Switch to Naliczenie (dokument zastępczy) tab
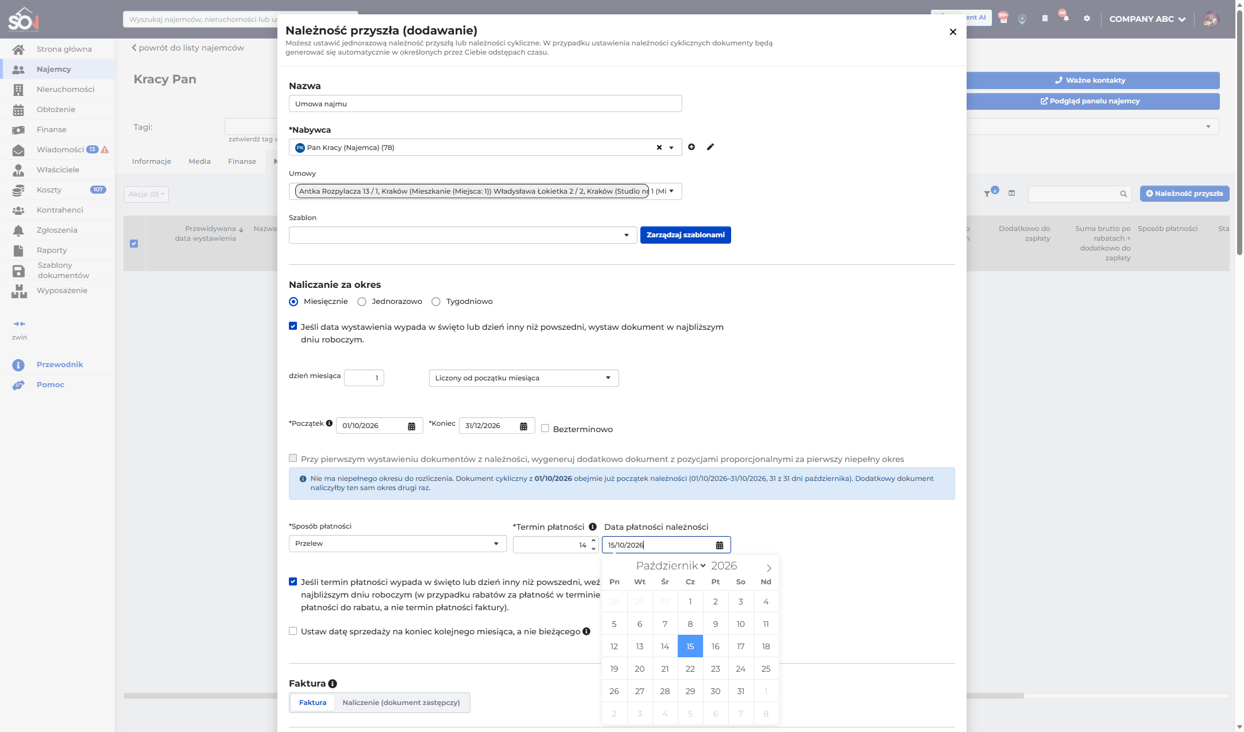This screenshot has height=732, width=1244. point(401,703)
